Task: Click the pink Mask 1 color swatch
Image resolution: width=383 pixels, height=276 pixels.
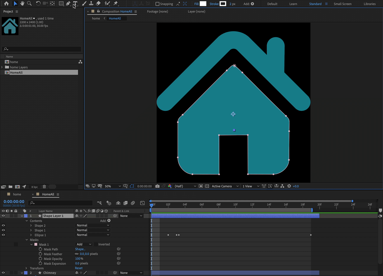Action: coord(36,244)
